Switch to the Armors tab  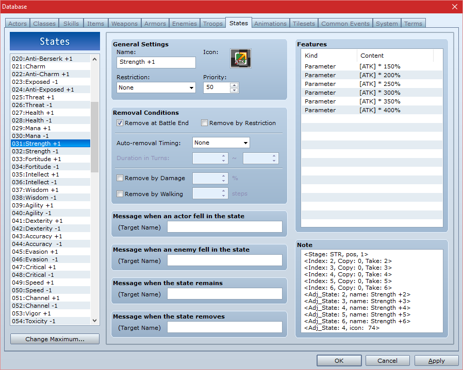[x=155, y=24]
